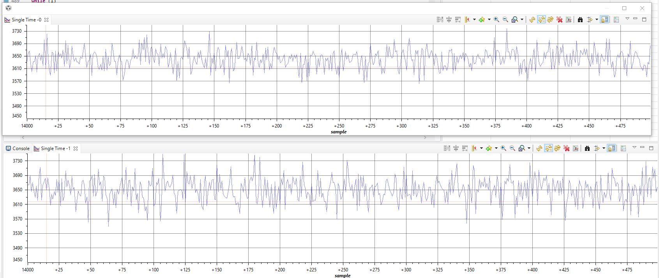Screen dimensions: 659x278
Task: Click the horizontal scrollbar left arrow below top graph
Action: (x=23, y=138)
